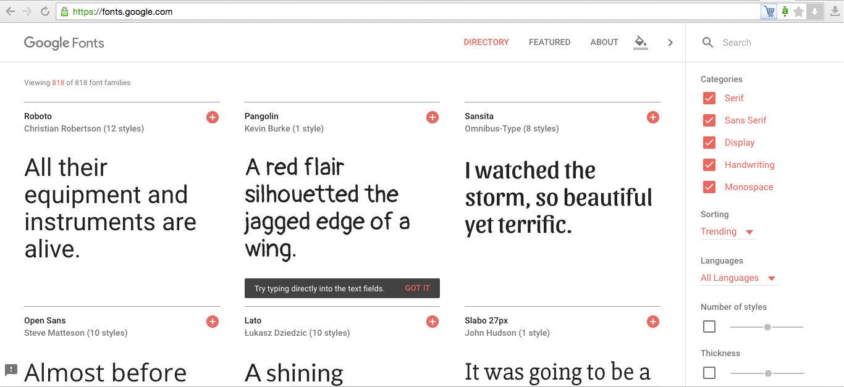Add Lato font to selection
The width and height of the screenshot is (844, 387).
(x=433, y=322)
